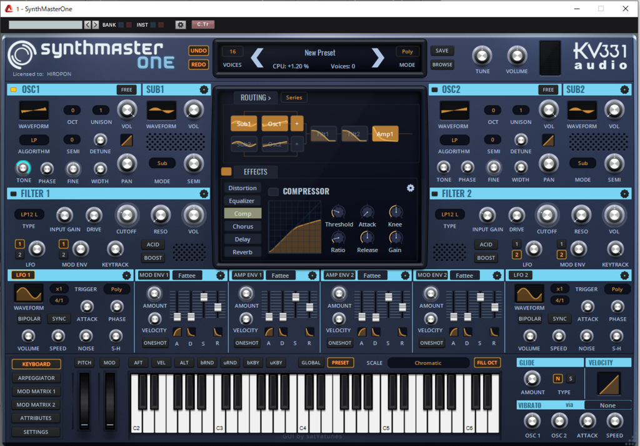Toggle the Effects section power switch
640x446 pixels.
[x=226, y=171]
